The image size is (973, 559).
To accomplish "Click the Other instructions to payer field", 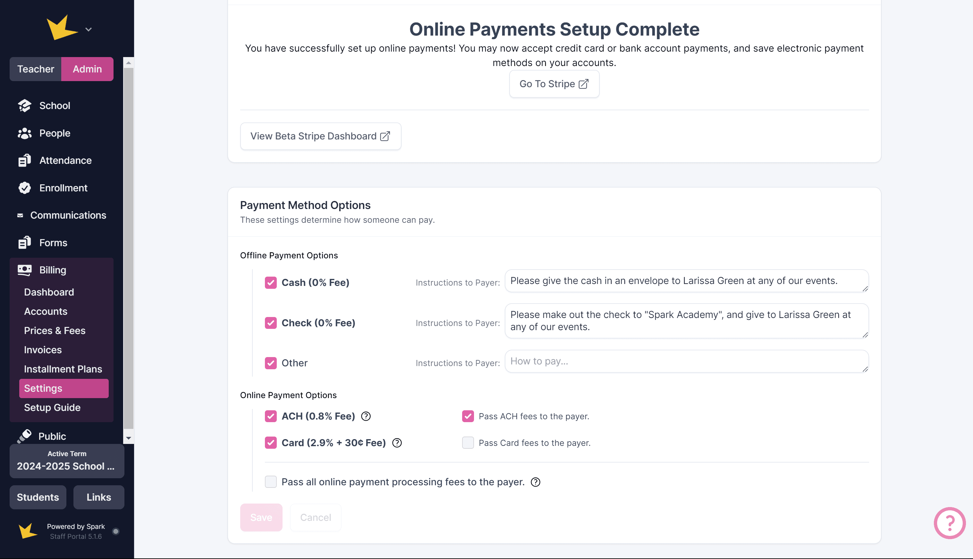I will pos(686,361).
